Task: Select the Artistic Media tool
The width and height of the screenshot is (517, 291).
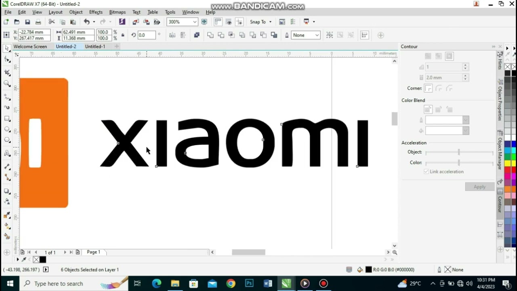Action: click(x=7, y=108)
